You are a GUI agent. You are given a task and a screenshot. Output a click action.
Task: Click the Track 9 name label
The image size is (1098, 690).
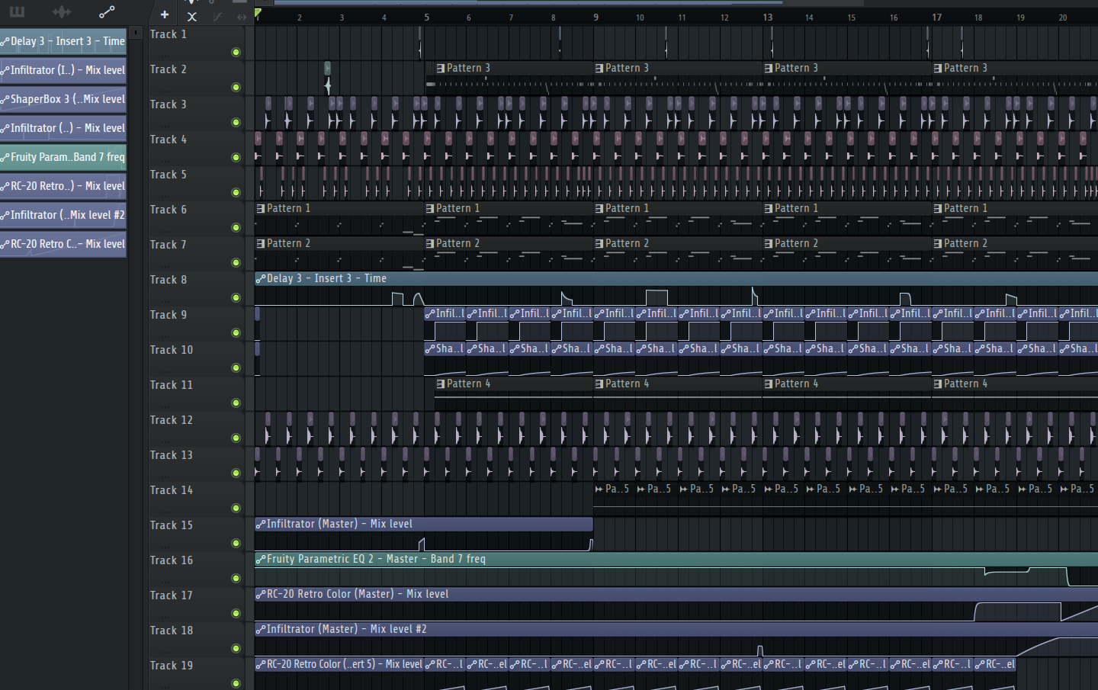[168, 315]
